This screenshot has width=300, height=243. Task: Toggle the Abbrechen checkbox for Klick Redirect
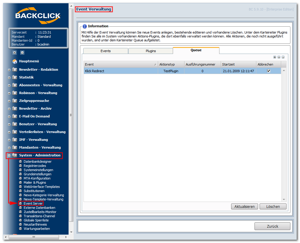click(x=269, y=71)
